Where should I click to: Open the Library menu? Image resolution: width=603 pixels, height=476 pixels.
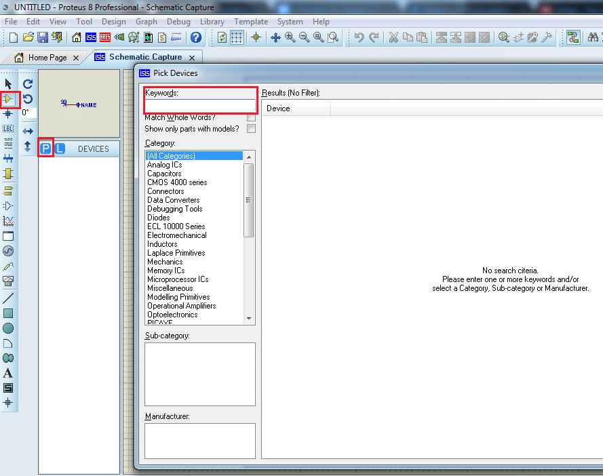tap(212, 22)
